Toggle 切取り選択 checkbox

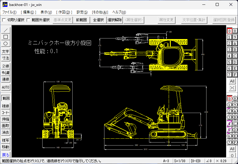click(x=4, y=20)
